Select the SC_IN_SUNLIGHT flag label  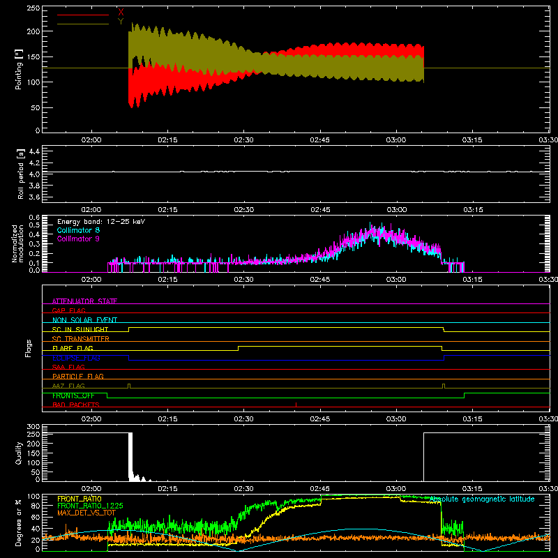(80, 329)
